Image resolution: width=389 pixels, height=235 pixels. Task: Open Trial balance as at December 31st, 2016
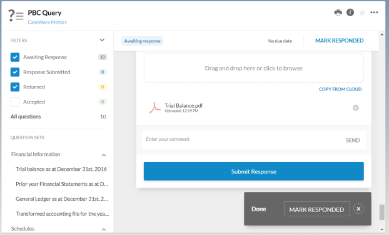coord(61,169)
